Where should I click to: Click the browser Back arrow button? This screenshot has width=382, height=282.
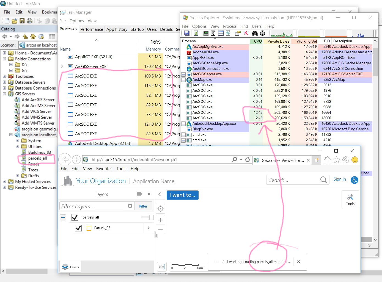point(65,159)
